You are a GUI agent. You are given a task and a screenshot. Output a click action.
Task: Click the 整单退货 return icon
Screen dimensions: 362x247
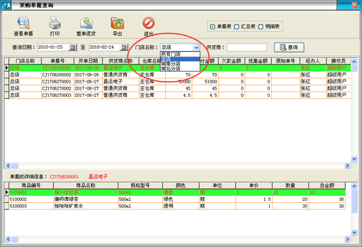tap(86, 23)
